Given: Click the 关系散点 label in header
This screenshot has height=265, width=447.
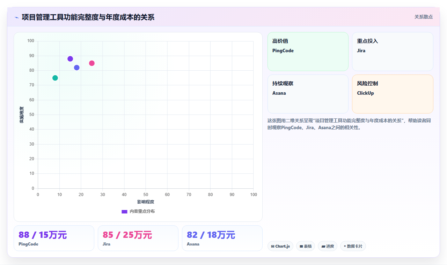Looking at the screenshot, I should tap(424, 17).
